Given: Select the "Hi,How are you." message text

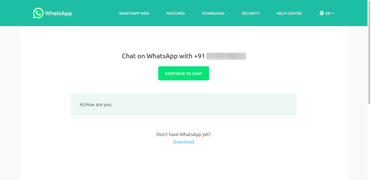Looking at the screenshot, I should (x=96, y=104).
